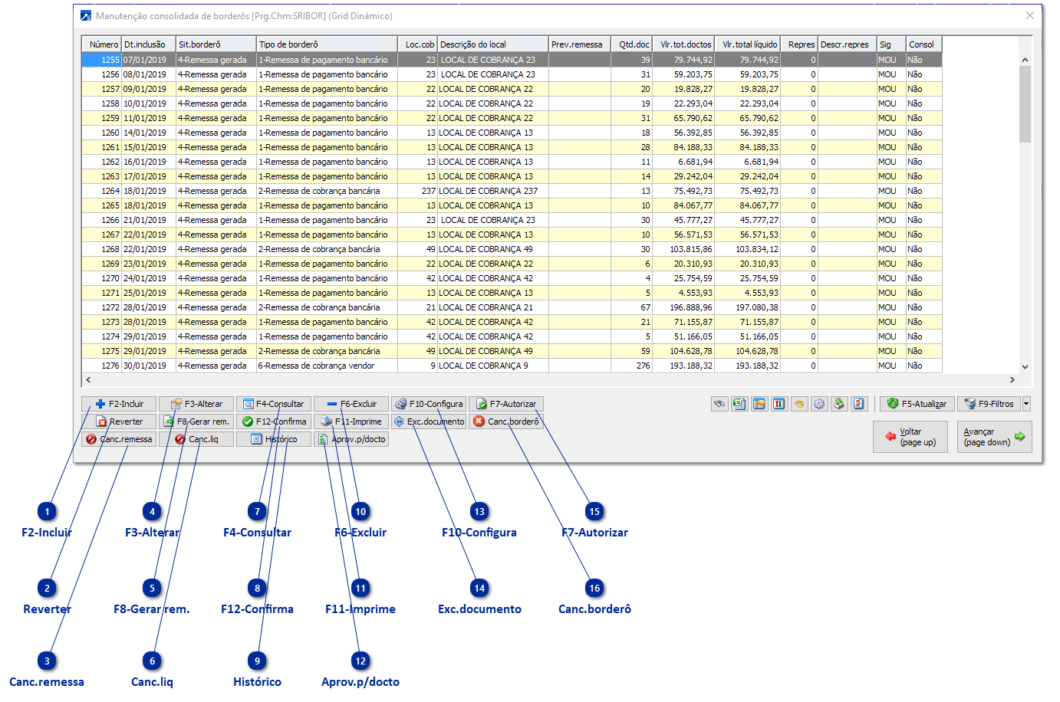Close the Manutenção consolidada de borderôs window
The image size is (1060, 702).
click(x=1030, y=15)
